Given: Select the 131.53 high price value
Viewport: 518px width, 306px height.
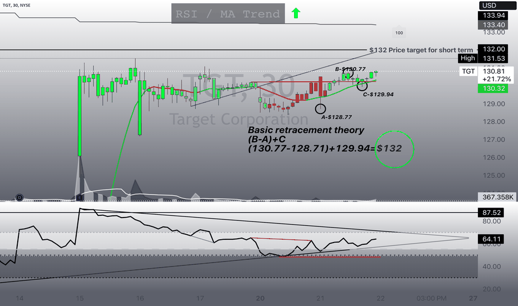Looking at the screenshot, I should 494,58.
